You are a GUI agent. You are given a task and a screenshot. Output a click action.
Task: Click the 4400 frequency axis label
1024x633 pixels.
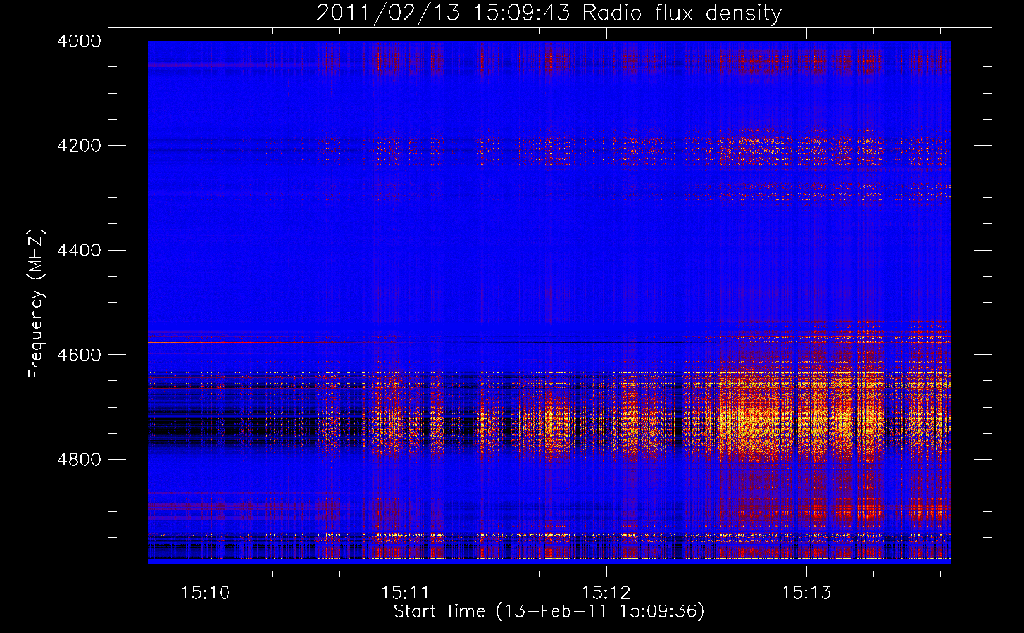[x=79, y=251]
